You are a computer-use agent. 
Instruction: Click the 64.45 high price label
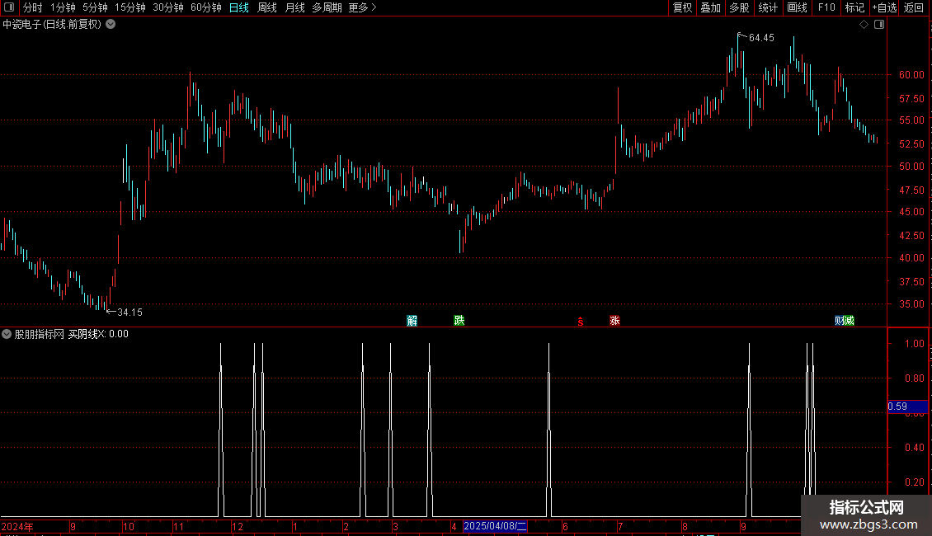click(761, 38)
